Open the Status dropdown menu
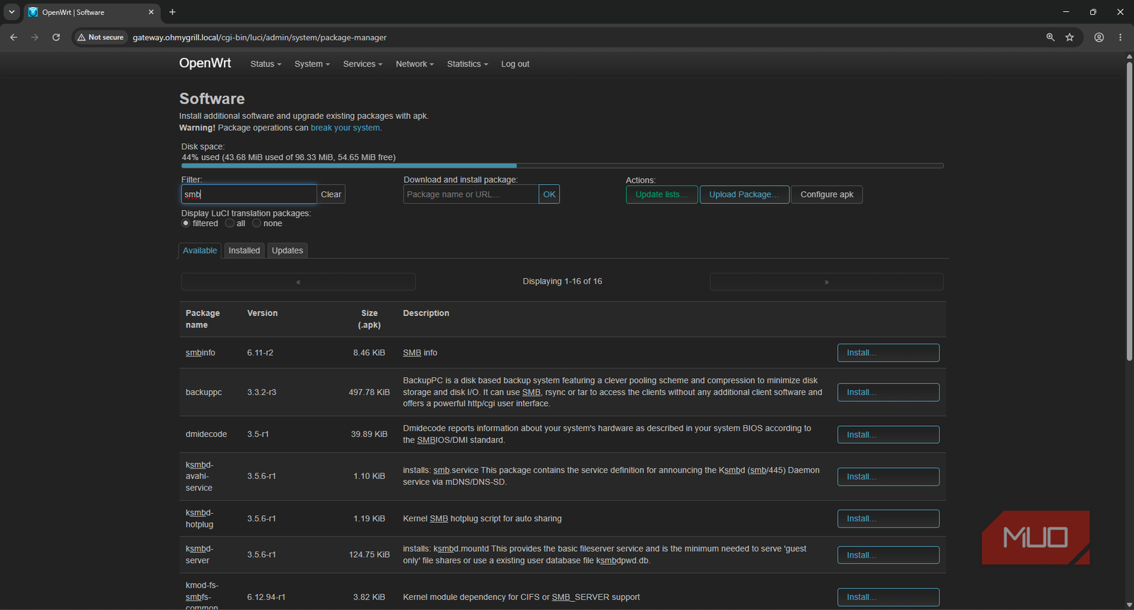The width and height of the screenshot is (1134, 610). click(265, 64)
